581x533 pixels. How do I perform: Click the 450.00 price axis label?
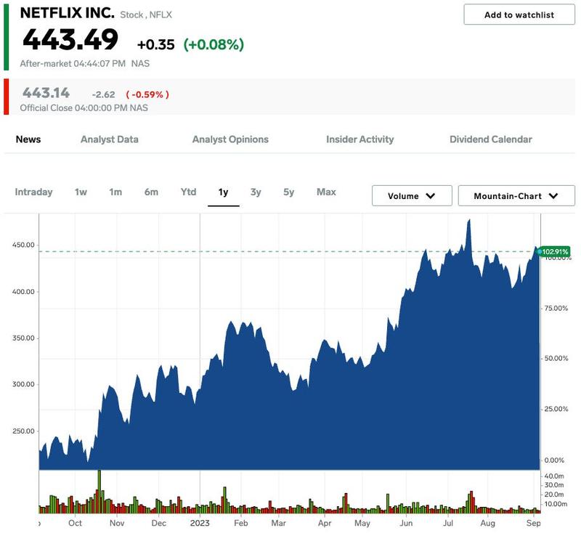(23, 245)
